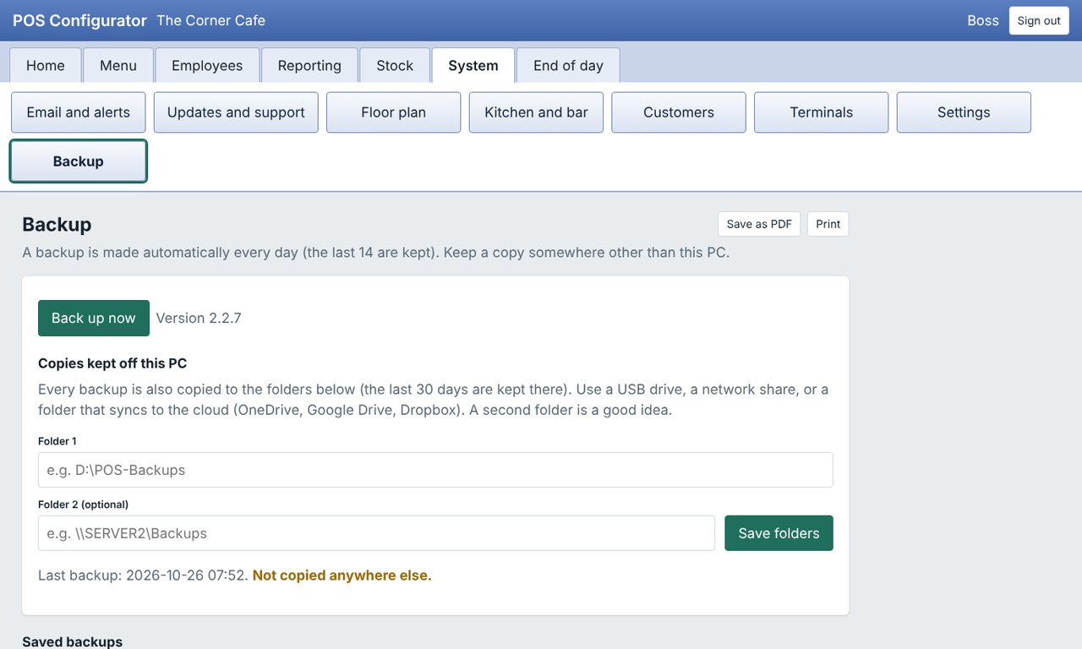Sign out of the configurator
Viewport: 1082px width, 649px height.
(1039, 20)
